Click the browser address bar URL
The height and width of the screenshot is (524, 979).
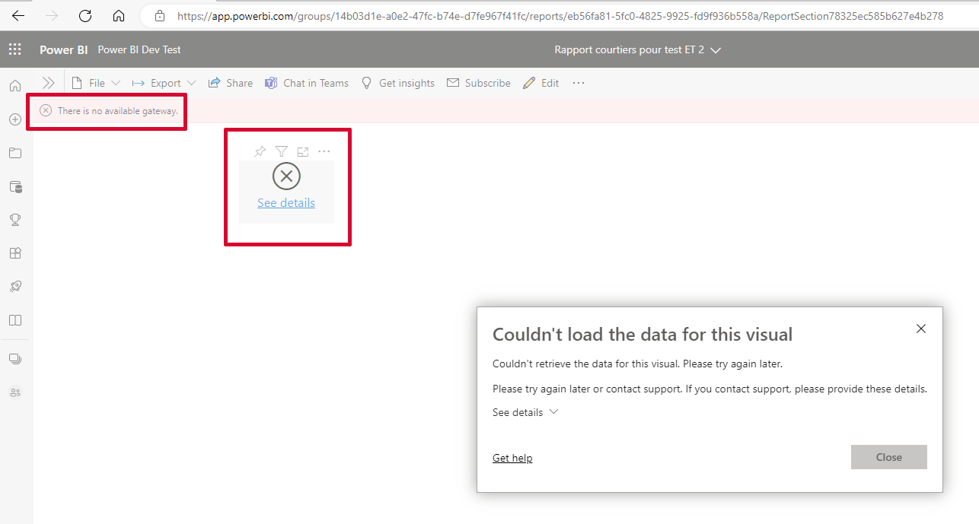pyautogui.click(x=560, y=15)
